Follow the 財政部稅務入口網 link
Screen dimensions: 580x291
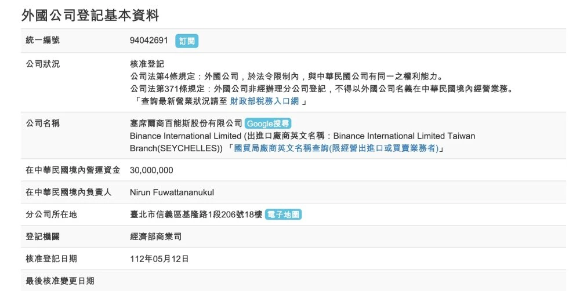click(x=264, y=101)
